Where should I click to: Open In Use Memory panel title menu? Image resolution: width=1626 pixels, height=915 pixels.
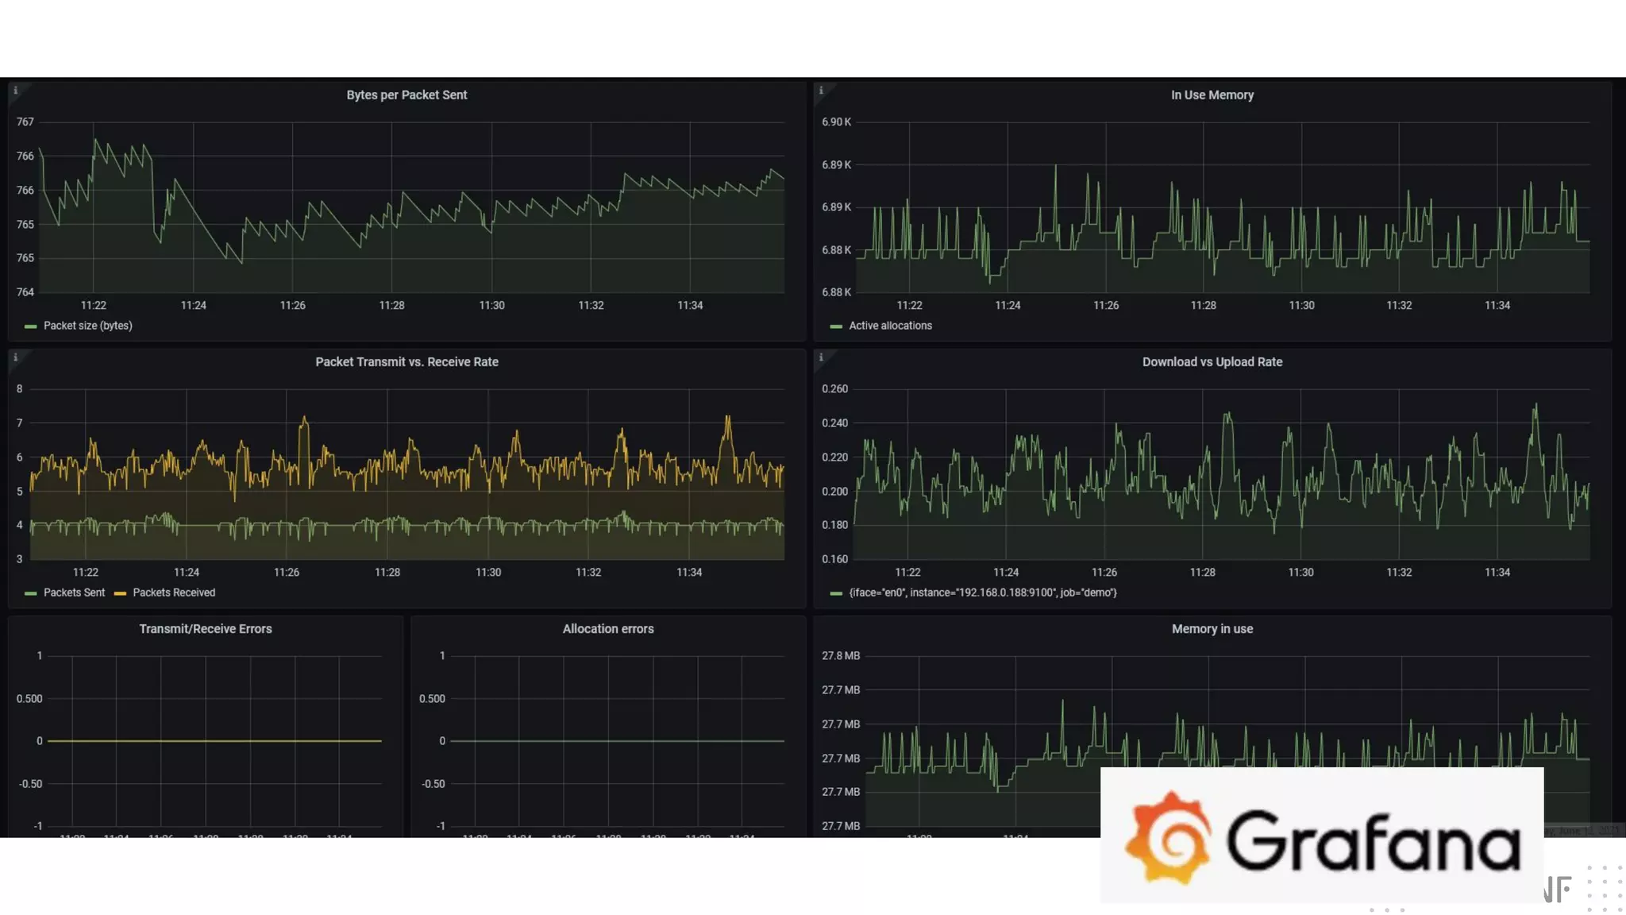[x=1212, y=95]
